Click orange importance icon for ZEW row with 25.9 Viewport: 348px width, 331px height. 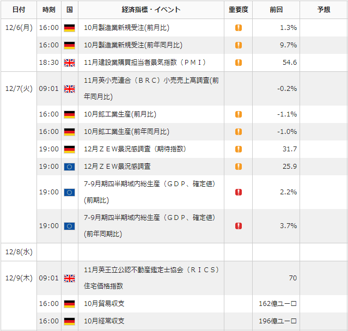coord(239,167)
